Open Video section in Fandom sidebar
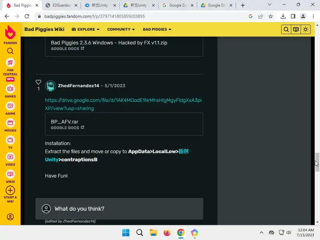The width and height of the screenshot is (320, 240). [x=10, y=157]
